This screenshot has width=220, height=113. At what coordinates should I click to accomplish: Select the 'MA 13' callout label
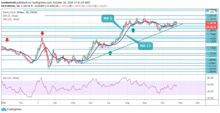coord(145,46)
